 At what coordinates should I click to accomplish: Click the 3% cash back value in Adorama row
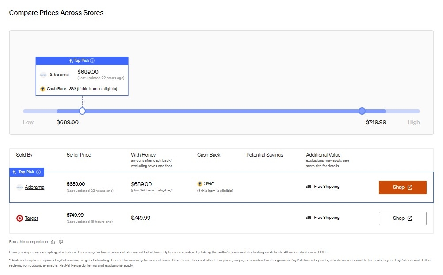209,184
